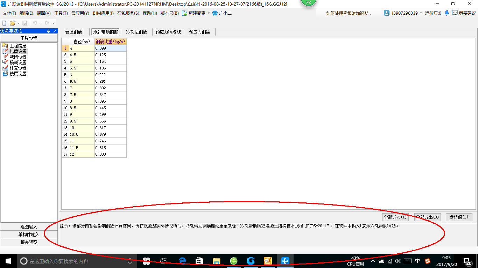Switch to the 冷轧扭钢筋 tab

click(136, 32)
